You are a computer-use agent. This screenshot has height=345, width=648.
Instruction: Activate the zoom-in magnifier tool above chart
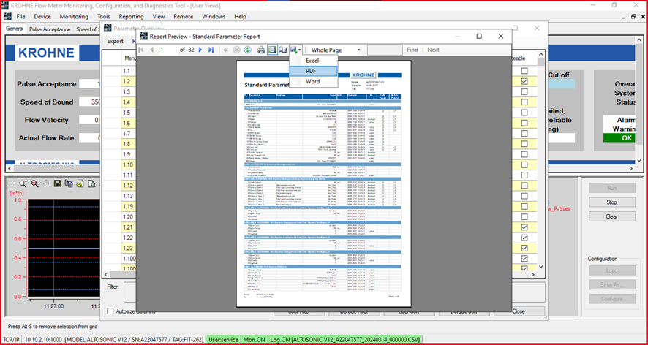click(x=23, y=183)
